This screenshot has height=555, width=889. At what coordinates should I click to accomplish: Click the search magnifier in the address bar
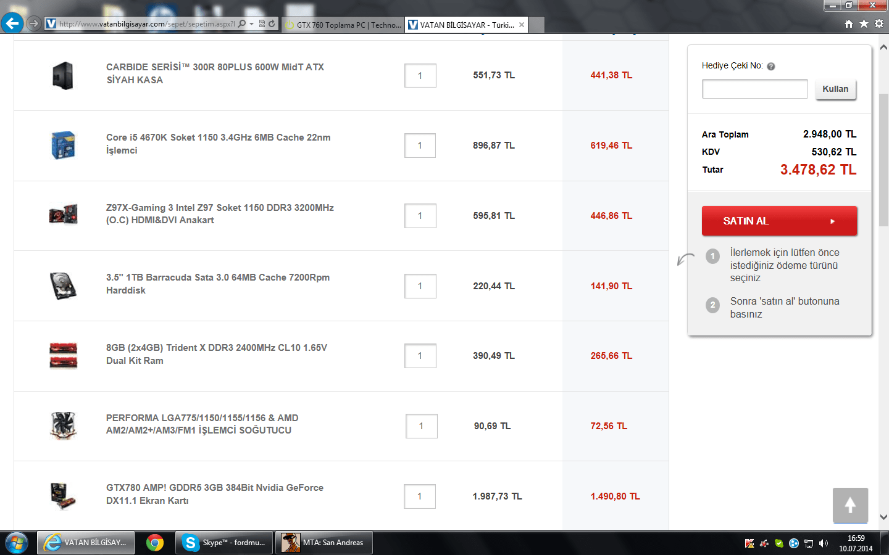241,23
